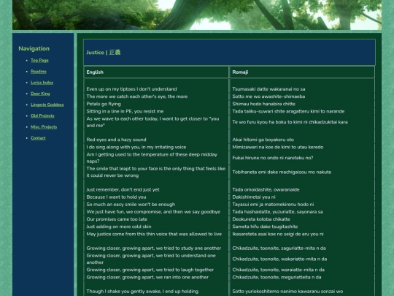Click "Chikadzuite, toonoite, wakariatte-mita n da"
The width and height of the screenshot is (394, 296).
(279, 259)
